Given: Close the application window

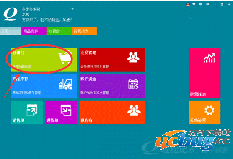Looking at the screenshot, I should [x=229, y=5].
